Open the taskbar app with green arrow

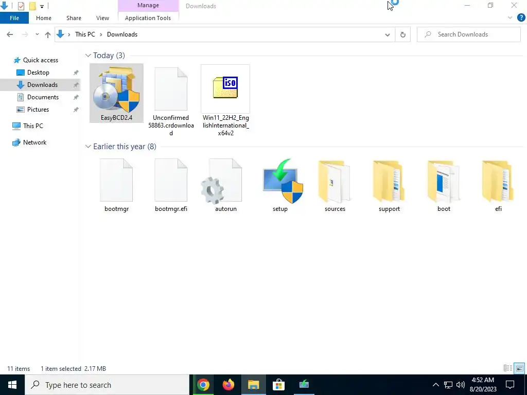(x=304, y=385)
